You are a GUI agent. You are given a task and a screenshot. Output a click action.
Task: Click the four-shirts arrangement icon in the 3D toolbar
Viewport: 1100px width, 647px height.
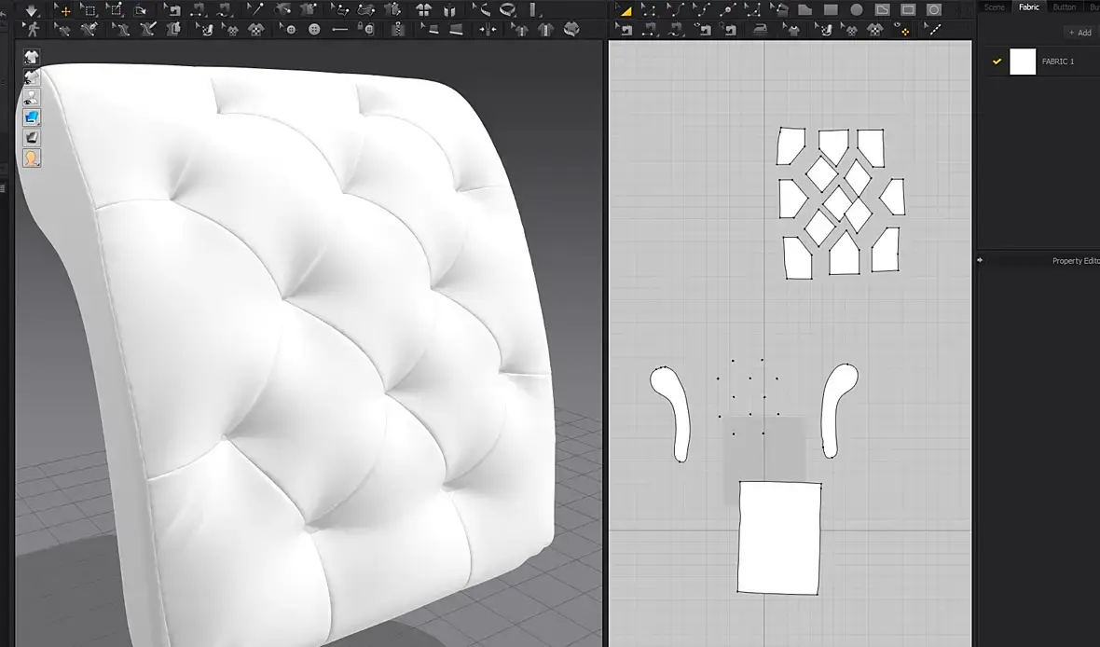pos(424,10)
